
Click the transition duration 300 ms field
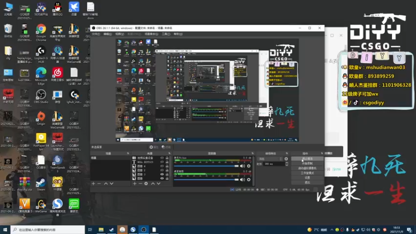tap(274, 164)
